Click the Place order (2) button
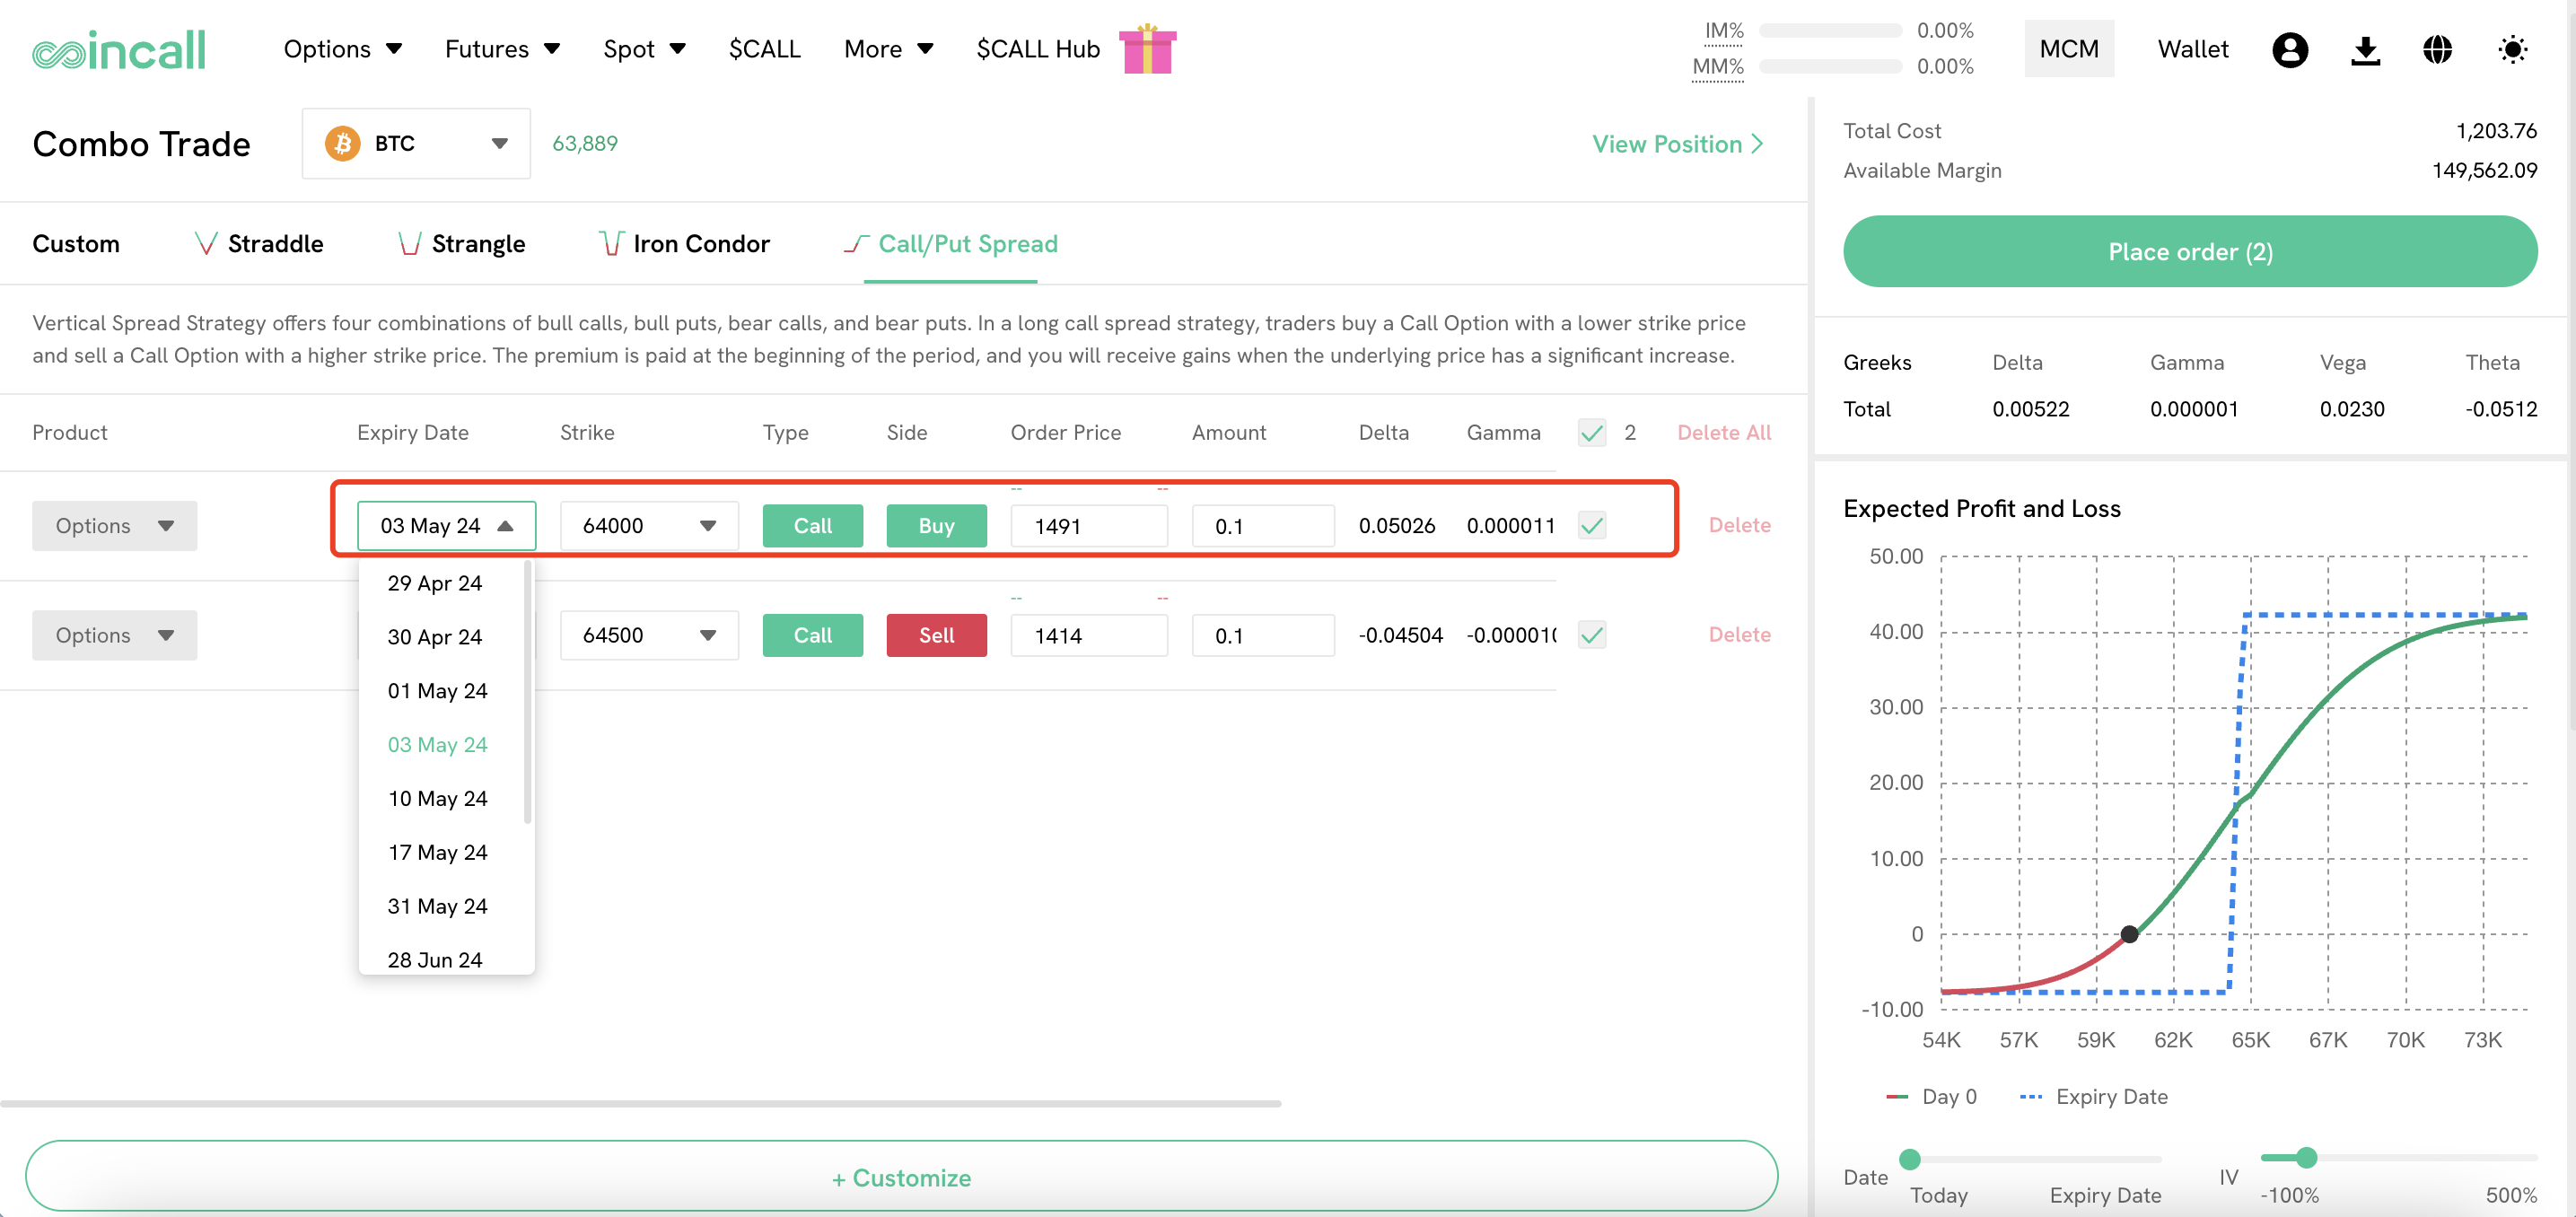 pyautogui.click(x=2189, y=251)
